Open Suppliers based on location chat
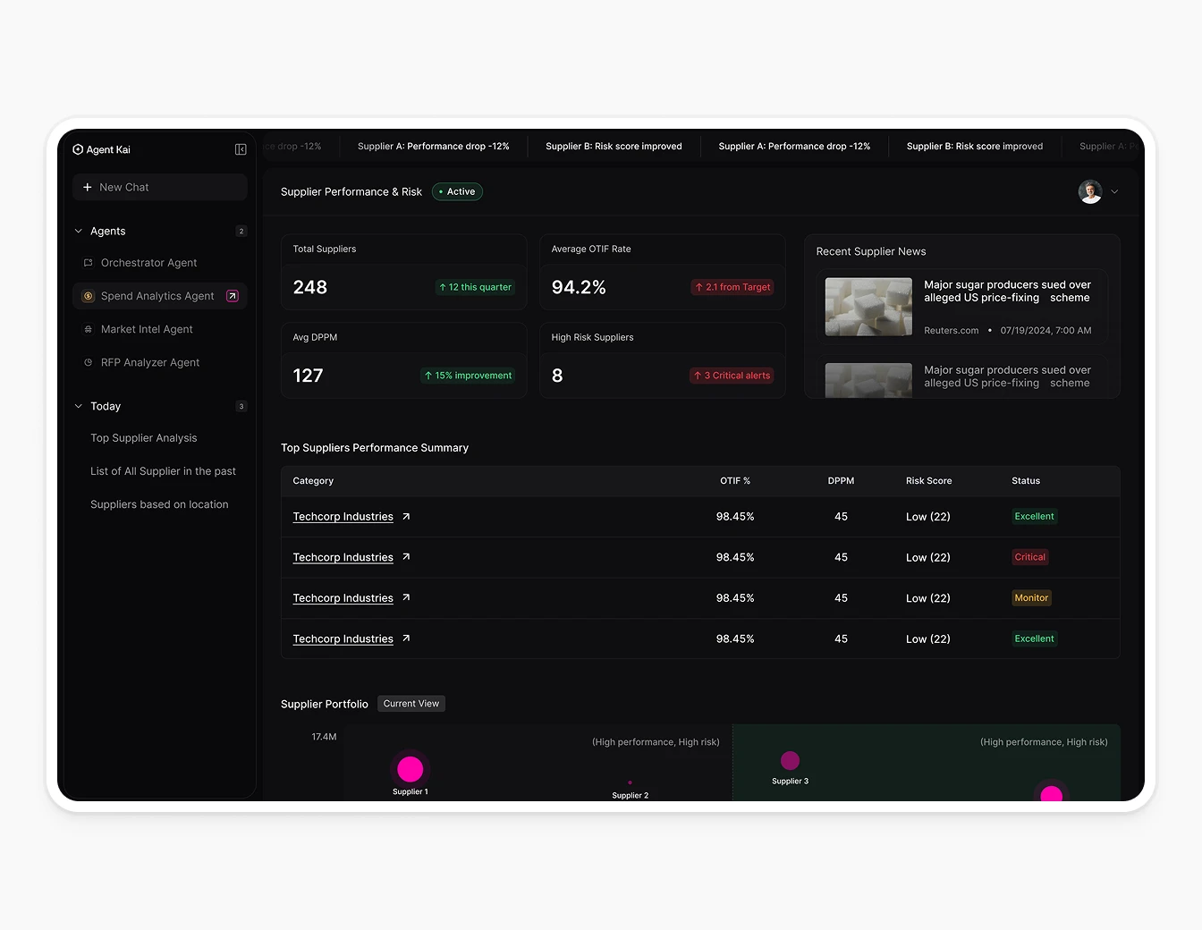The height and width of the screenshot is (930, 1202). tap(159, 504)
